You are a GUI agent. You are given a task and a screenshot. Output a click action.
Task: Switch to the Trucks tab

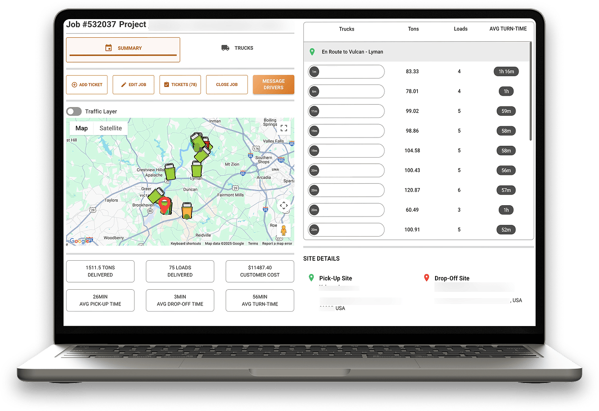[237, 48]
